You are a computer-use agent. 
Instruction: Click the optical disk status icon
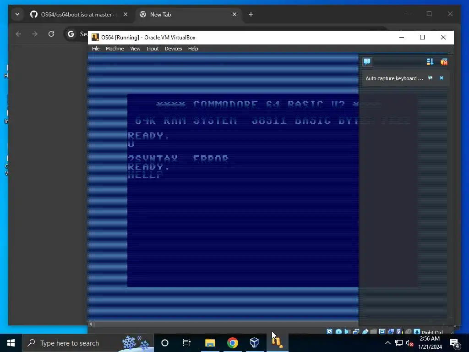coord(338,332)
